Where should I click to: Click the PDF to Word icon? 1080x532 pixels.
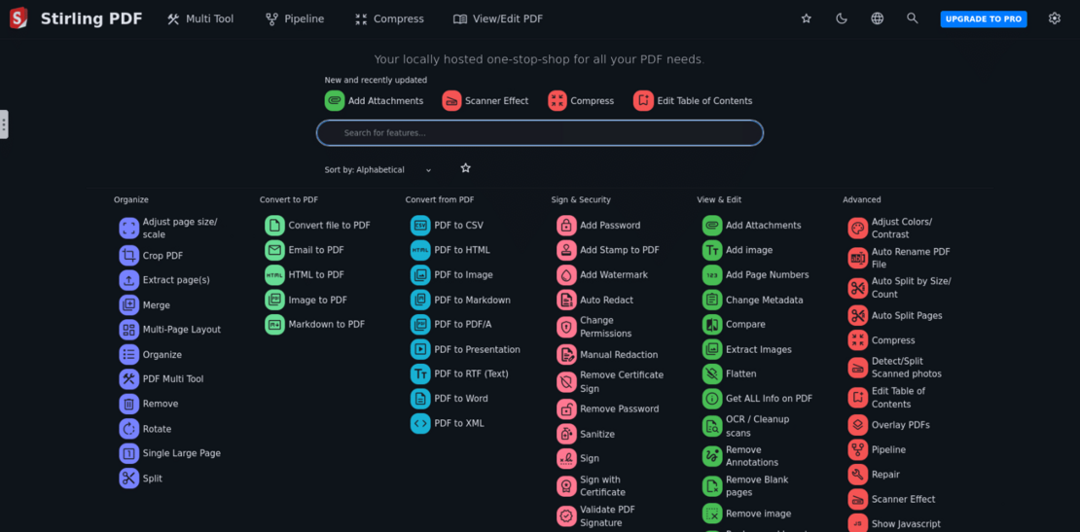(x=420, y=399)
